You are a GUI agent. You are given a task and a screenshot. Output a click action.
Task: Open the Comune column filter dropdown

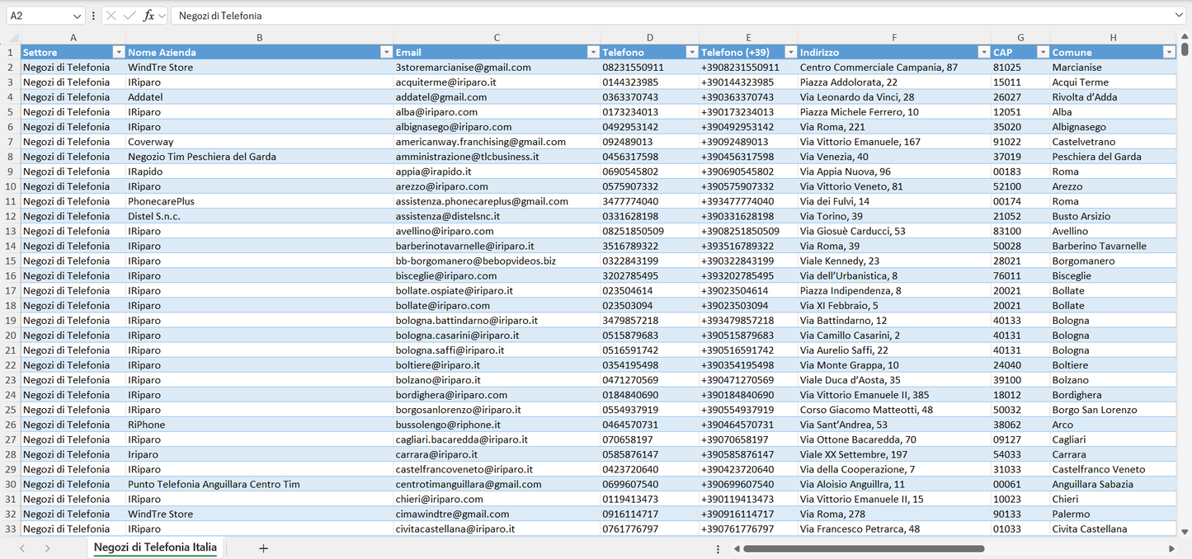1168,52
